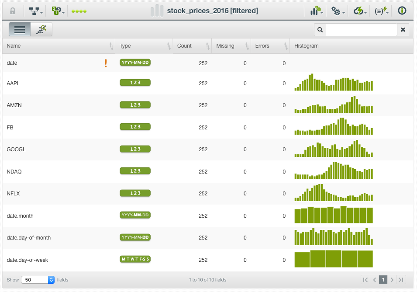This screenshot has width=417, height=292.
Task: Clear the search box with X button
Action: (x=403, y=30)
